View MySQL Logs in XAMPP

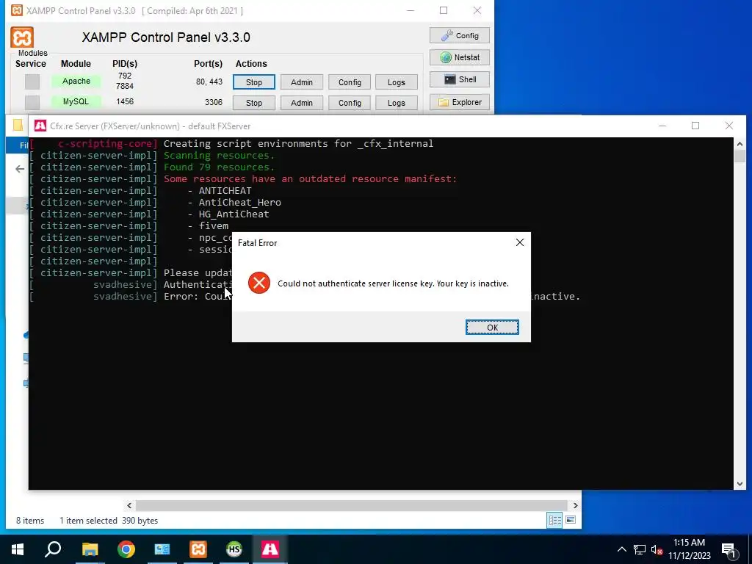(396, 103)
